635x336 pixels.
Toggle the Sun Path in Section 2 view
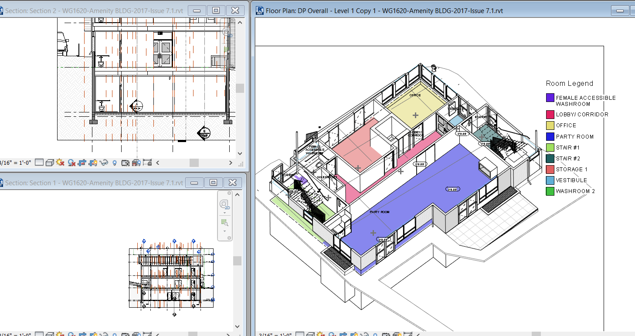click(x=60, y=162)
